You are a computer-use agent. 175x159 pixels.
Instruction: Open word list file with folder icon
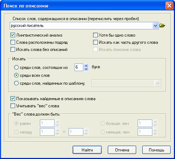point(162,25)
